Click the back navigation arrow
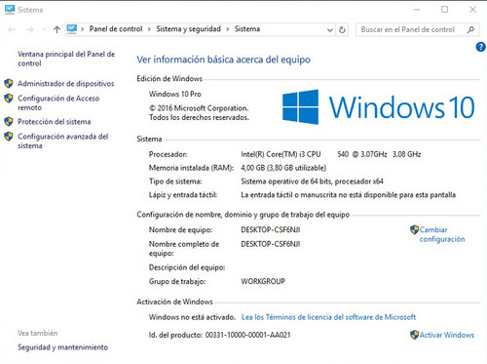This screenshot has width=487, height=364. click(x=12, y=29)
